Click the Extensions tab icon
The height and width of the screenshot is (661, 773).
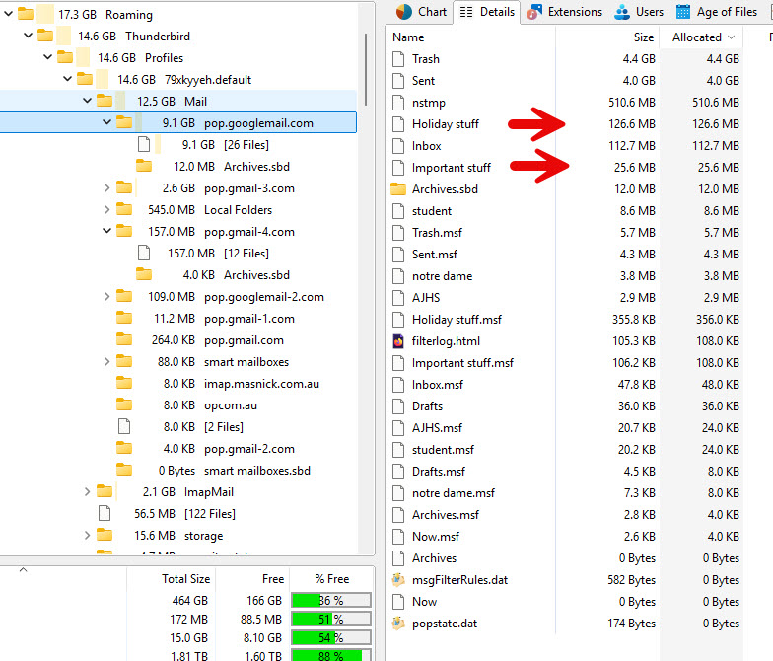(x=534, y=12)
